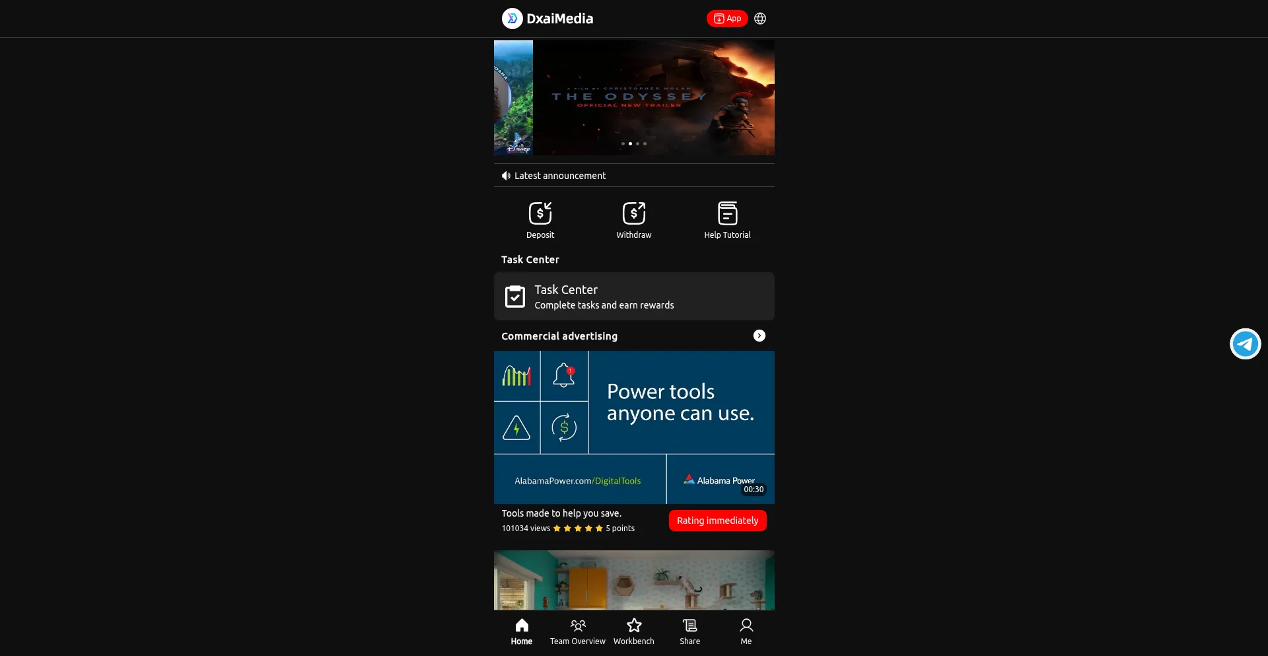Click the DxaiMedia logo icon

tap(512, 18)
